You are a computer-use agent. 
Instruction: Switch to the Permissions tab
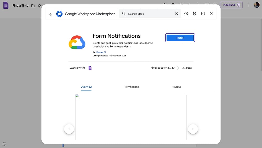(x=132, y=87)
